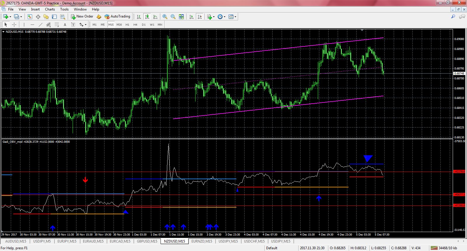Open the Insert menu

pos(35,9)
